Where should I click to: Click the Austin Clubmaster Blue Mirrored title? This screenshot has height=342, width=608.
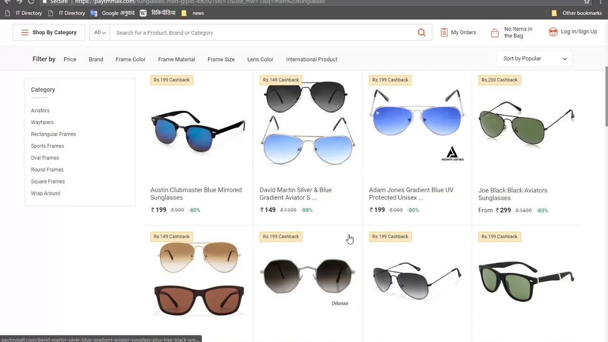196,194
